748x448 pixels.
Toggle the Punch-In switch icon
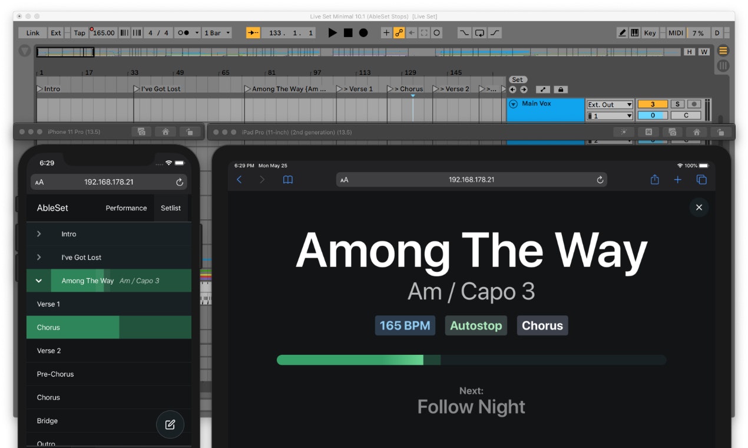point(465,33)
